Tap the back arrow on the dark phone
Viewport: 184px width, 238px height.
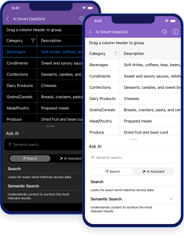pos(7,19)
